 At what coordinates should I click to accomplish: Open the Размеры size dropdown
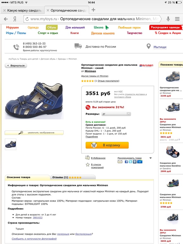(116, 114)
